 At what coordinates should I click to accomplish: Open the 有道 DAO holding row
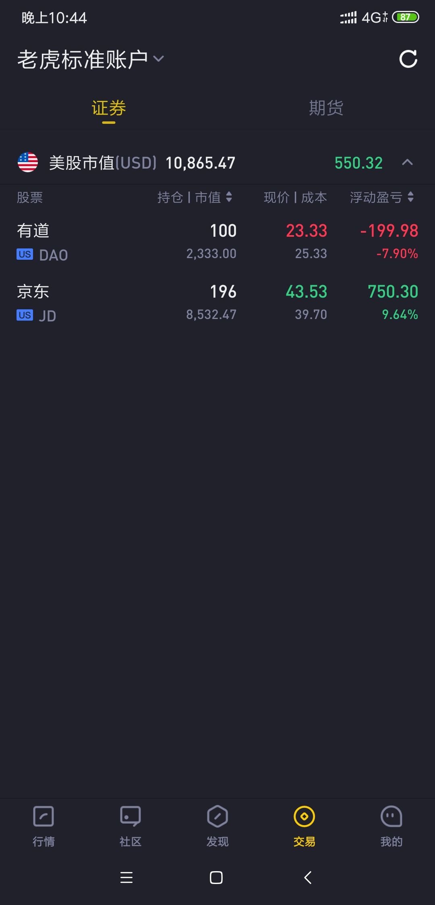(x=217, y=242)
